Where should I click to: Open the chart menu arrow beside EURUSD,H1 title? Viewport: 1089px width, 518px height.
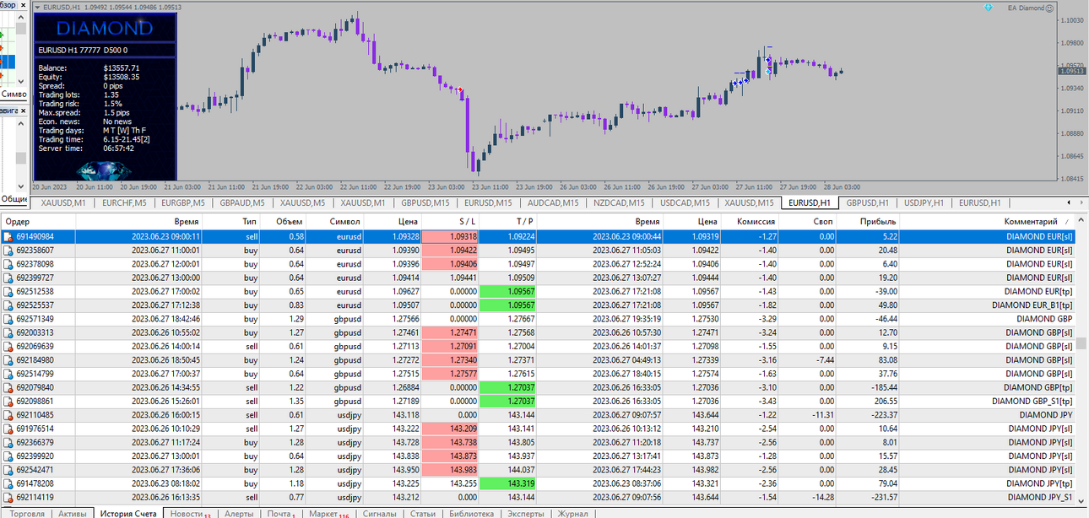37,8
